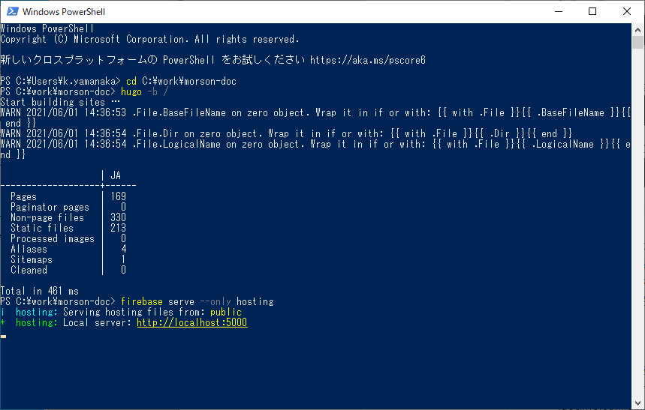Open the PowerShell system menu icon
The width and height of the screenshot is (645, 410).
pos(11,11)
